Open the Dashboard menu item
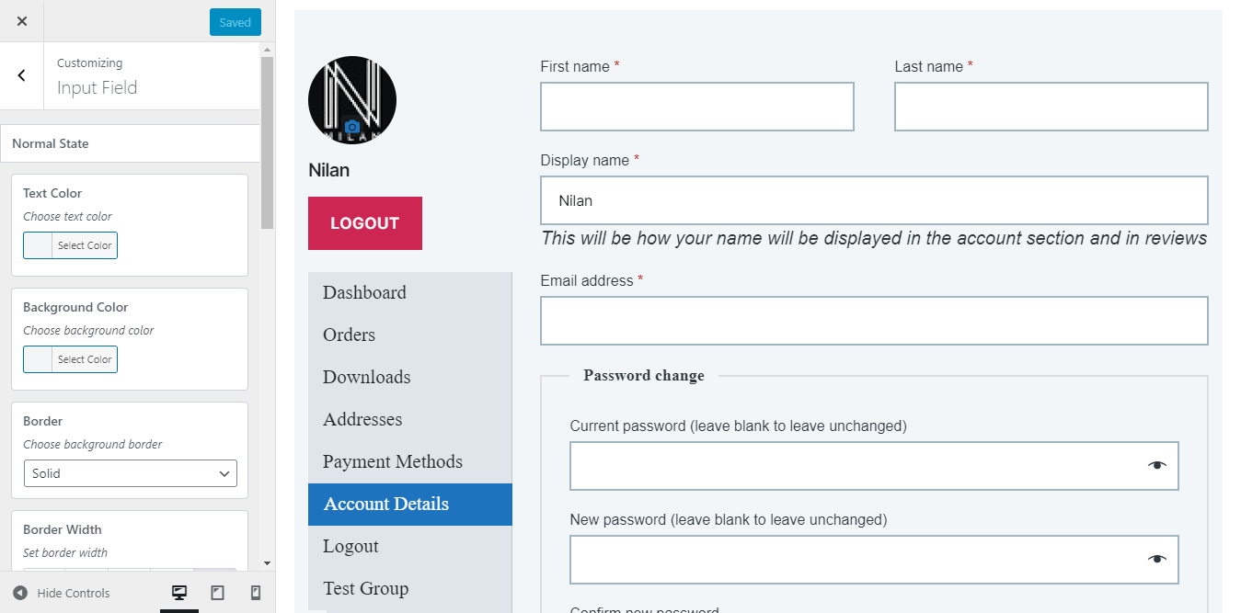Screen dimensions: 1241x613 tap(364, 292)
